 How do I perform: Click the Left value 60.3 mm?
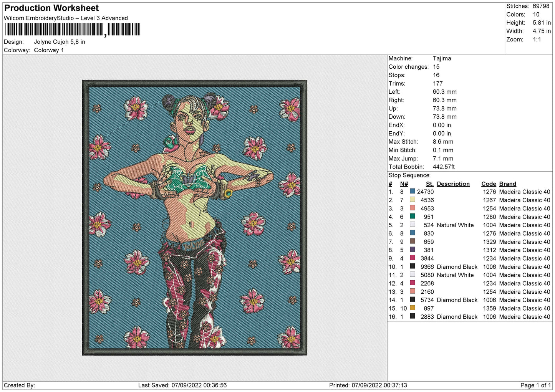pyautogui.click(x=444, y=92)
